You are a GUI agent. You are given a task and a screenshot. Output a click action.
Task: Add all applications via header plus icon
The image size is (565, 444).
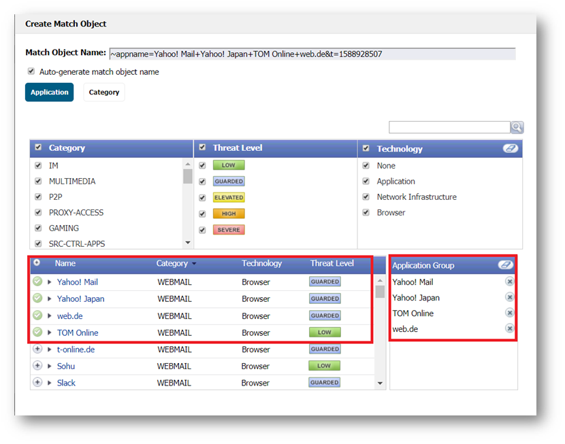coord(37,263)
